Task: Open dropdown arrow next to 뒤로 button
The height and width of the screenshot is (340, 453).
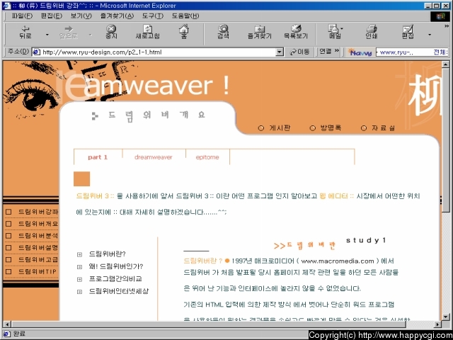Action: 47,35
